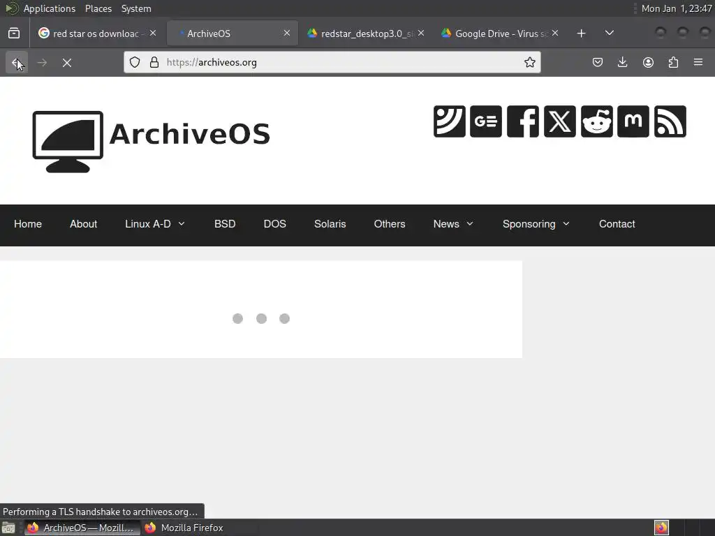The image size is (715, 536).
Task: Open the Contact page link
Action: pyautogui.click(x=617, y=224)
